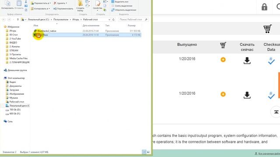Click the scissors Cut icon in the ribbon
Viewport: 280px width, 157px height.
[x=26, y=2]
